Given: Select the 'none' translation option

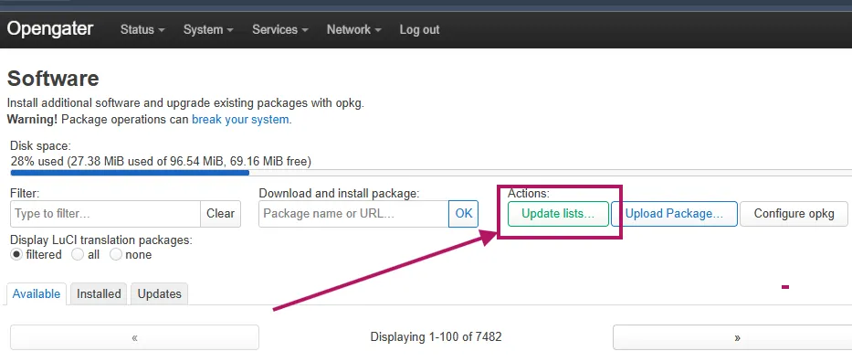Looking at the screenshot, I should [116, 254].
